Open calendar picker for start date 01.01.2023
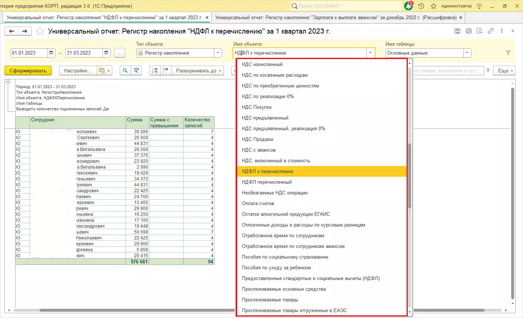 point(52,53)
